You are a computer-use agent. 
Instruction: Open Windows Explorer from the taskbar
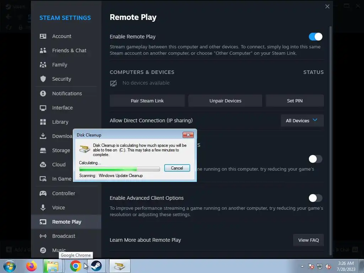point(53,266)
